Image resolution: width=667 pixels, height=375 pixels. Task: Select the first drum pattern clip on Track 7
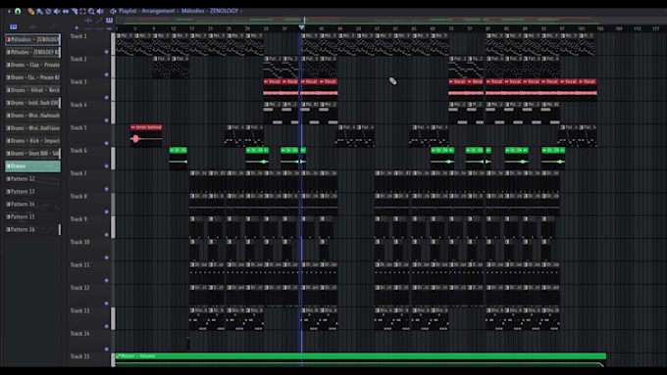coord(199,181)
